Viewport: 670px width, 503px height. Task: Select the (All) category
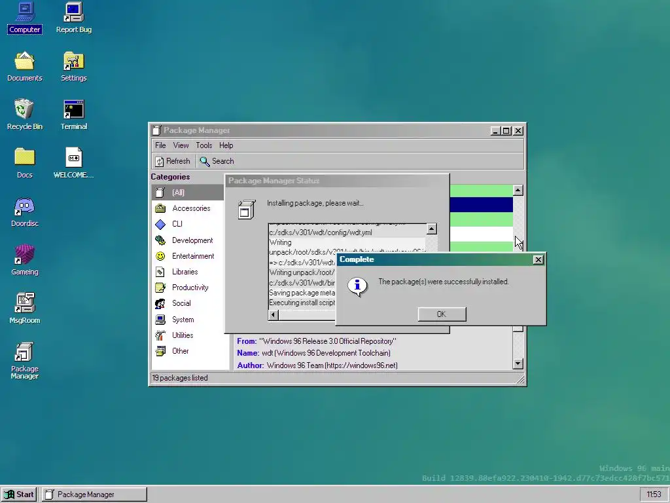(x=188, y=193)
